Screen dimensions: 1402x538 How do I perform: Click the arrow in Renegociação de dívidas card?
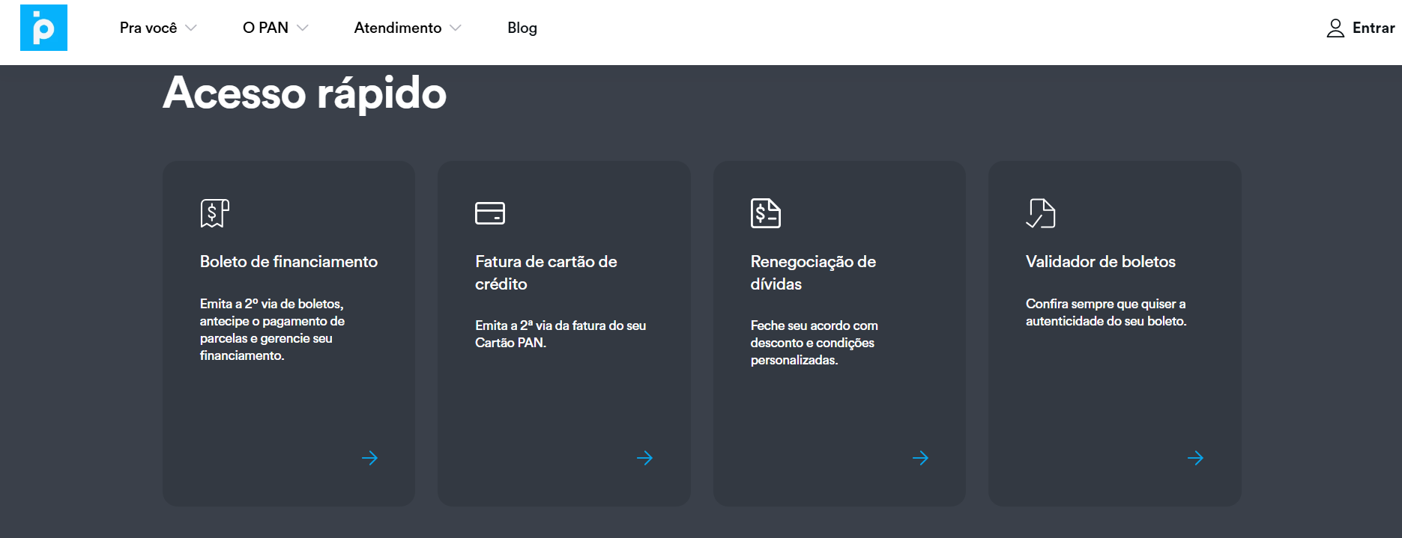click(x=920, y=458)
